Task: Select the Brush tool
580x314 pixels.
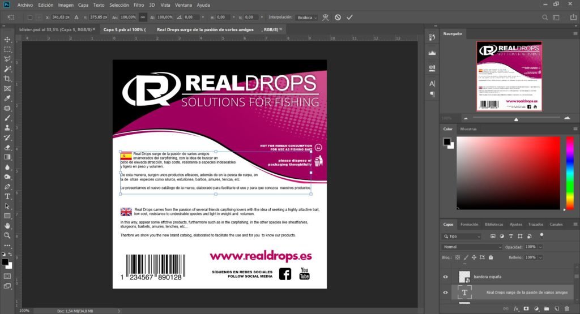Action: pyautogui.click(x=7, y=118)
